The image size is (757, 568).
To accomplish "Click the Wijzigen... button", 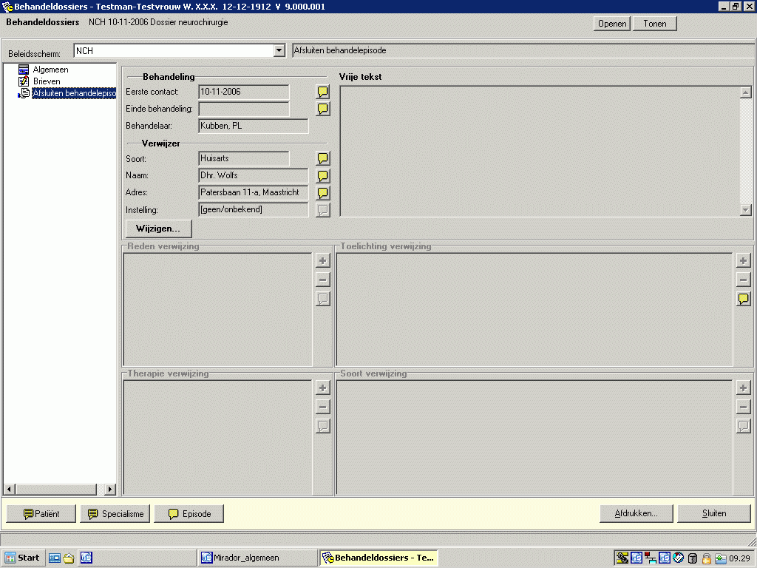I will [x=158, y=229].
